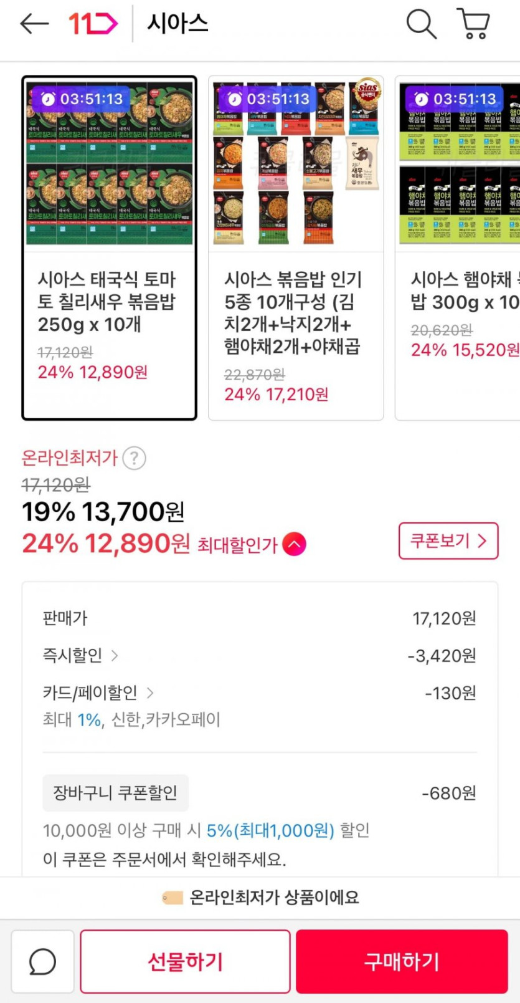Tap the 시아스 brand title
Image resolution: width=520 pixels, height=1003 pixels.
(x=177, y=24)
